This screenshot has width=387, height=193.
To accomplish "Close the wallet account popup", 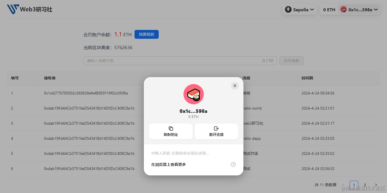I will (x=235, y=85).
